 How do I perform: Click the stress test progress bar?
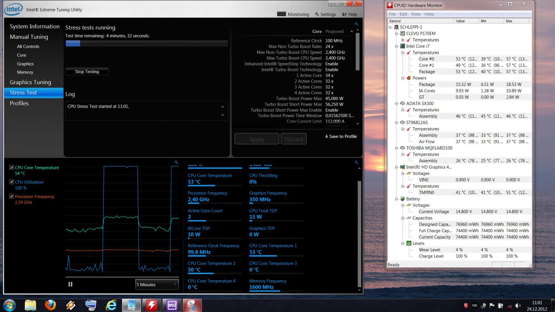point(147,44)
